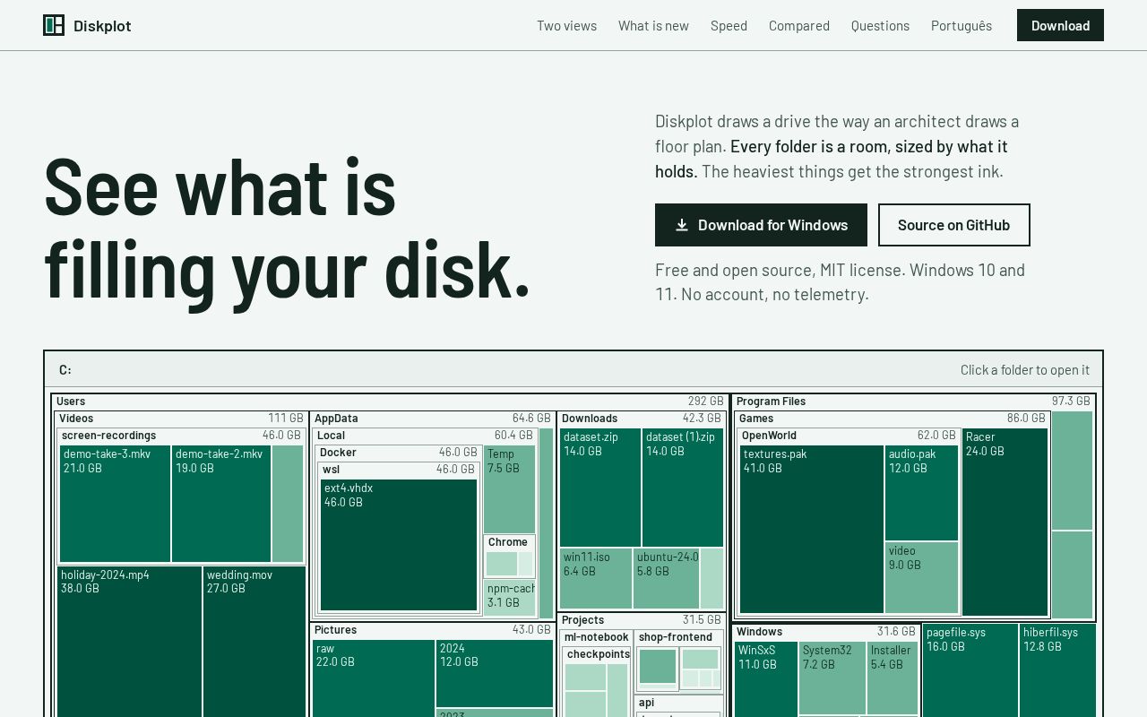Click Download for Windows button
1147x717 pixels.
(761, 225)
